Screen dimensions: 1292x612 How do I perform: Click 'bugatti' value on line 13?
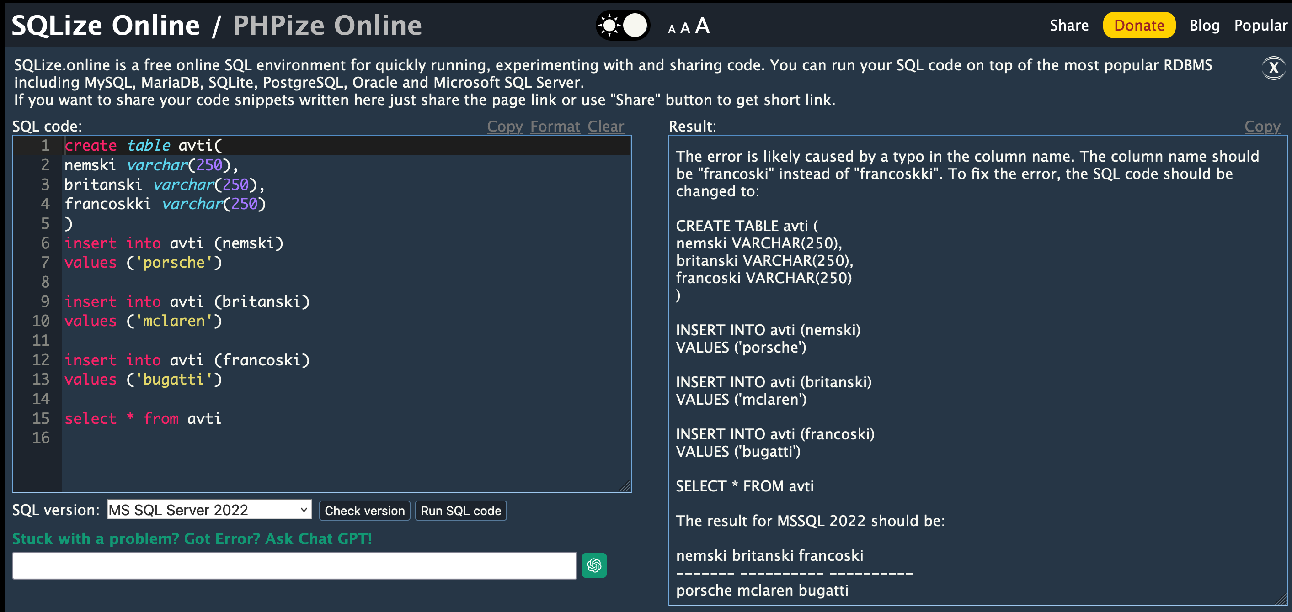[x=174, y=380]
